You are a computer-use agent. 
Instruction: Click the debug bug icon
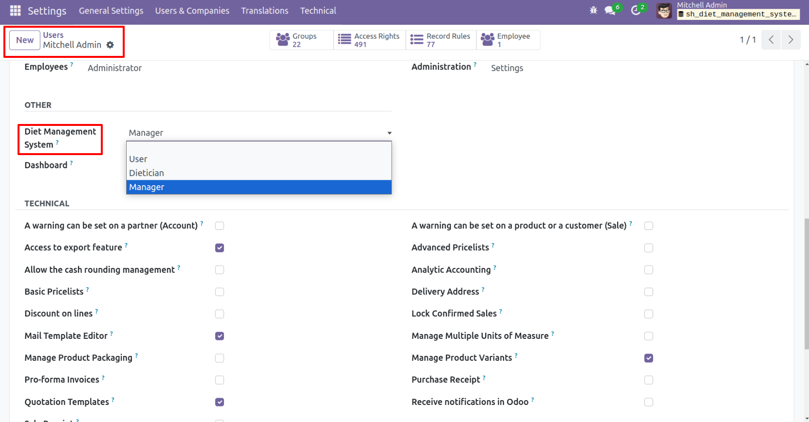(593, 10)
